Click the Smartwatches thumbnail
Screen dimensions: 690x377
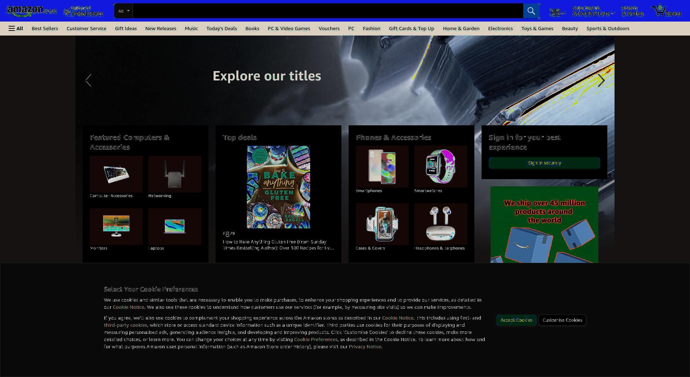point(441,167)
